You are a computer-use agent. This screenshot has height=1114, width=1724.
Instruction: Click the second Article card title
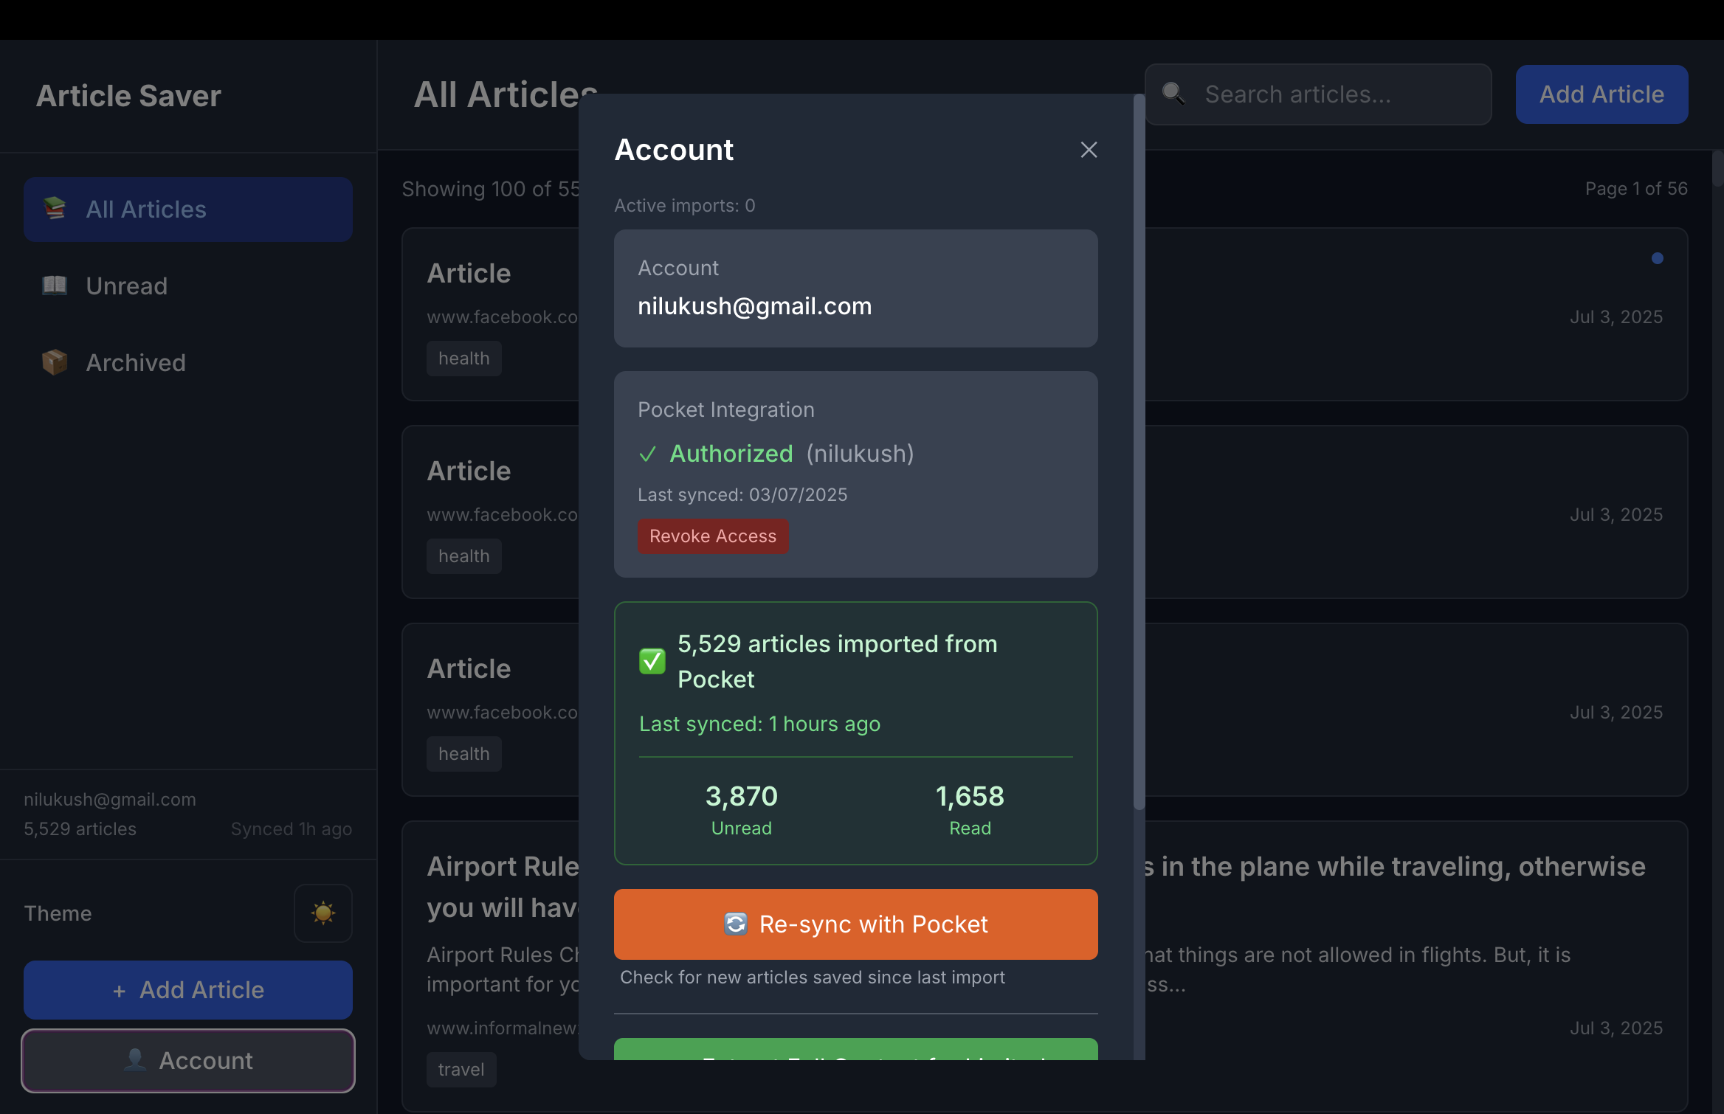coord(469,471)
